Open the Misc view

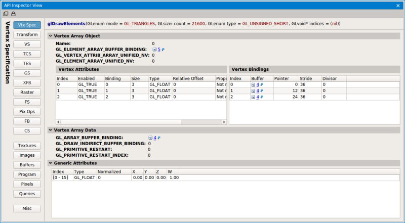(x=27, y=208)
